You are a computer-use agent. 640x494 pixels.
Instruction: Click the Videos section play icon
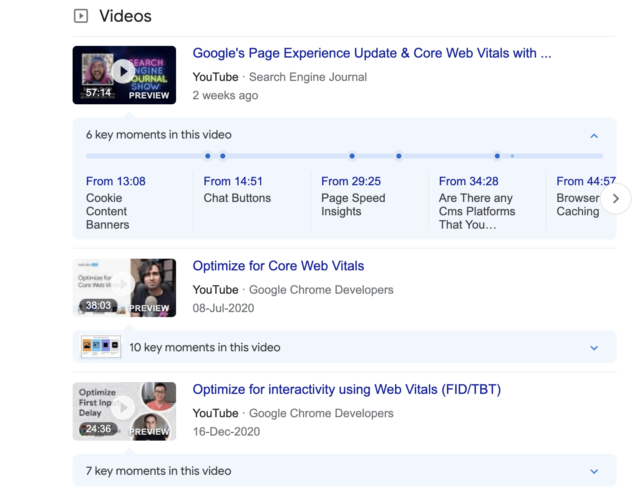pos(81,16)
